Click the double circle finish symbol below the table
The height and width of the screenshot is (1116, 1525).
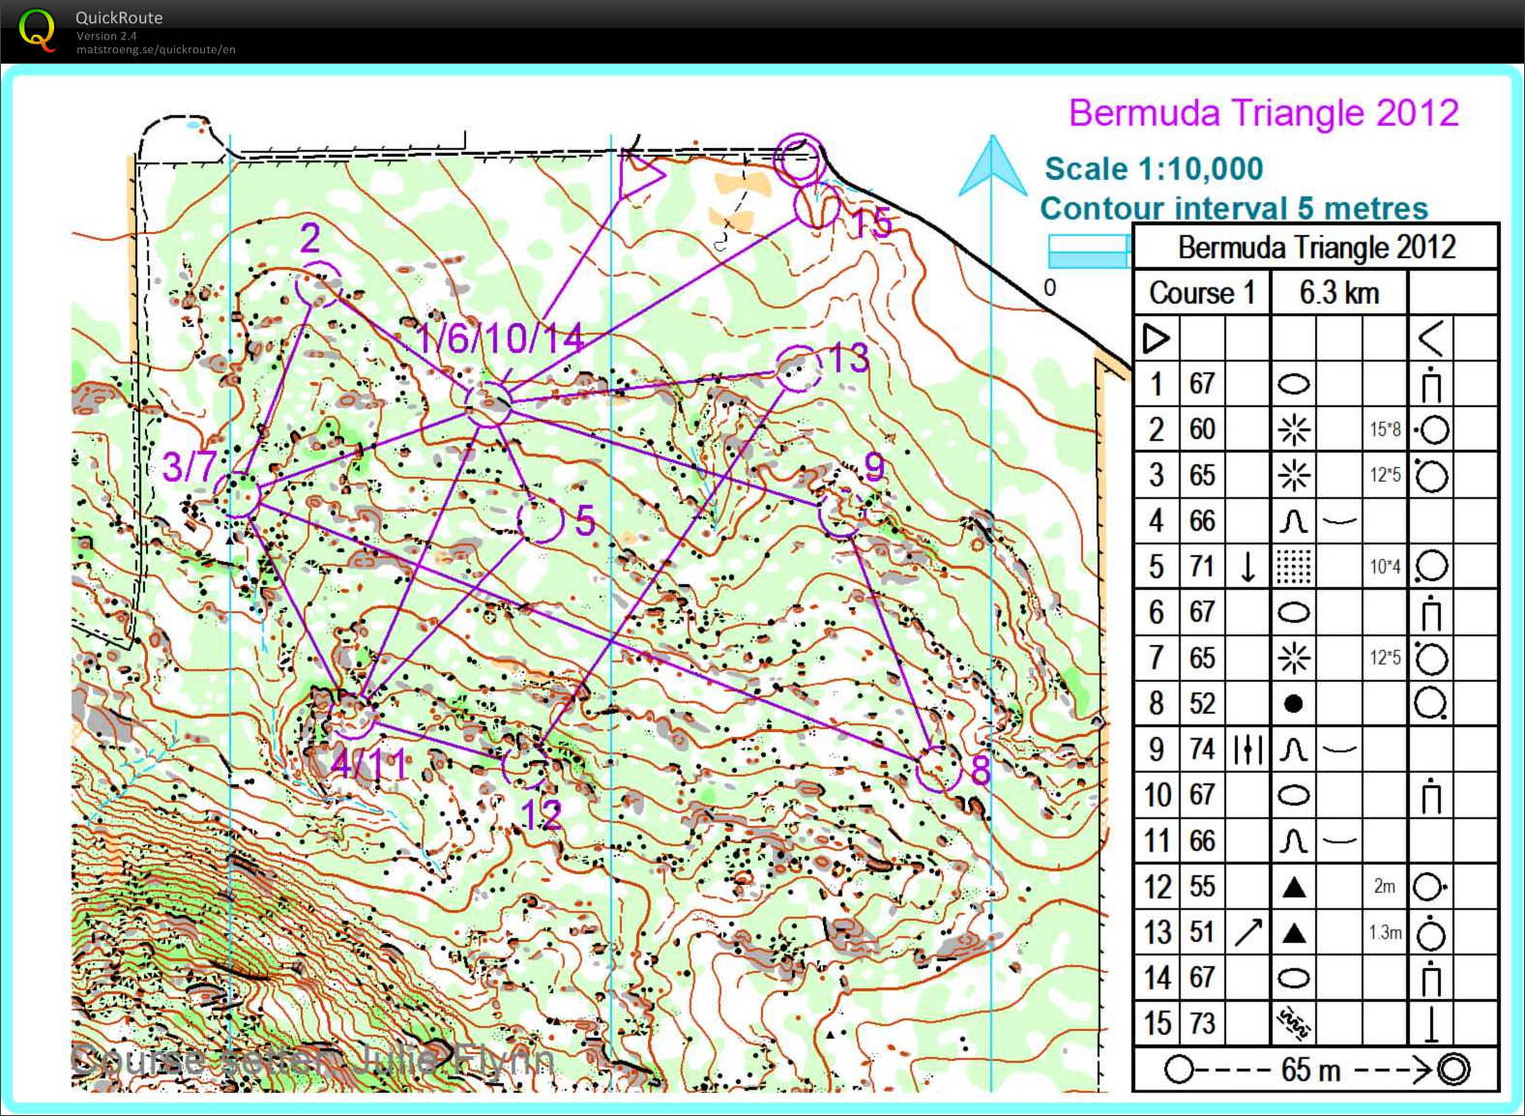pos(1452,1070)
